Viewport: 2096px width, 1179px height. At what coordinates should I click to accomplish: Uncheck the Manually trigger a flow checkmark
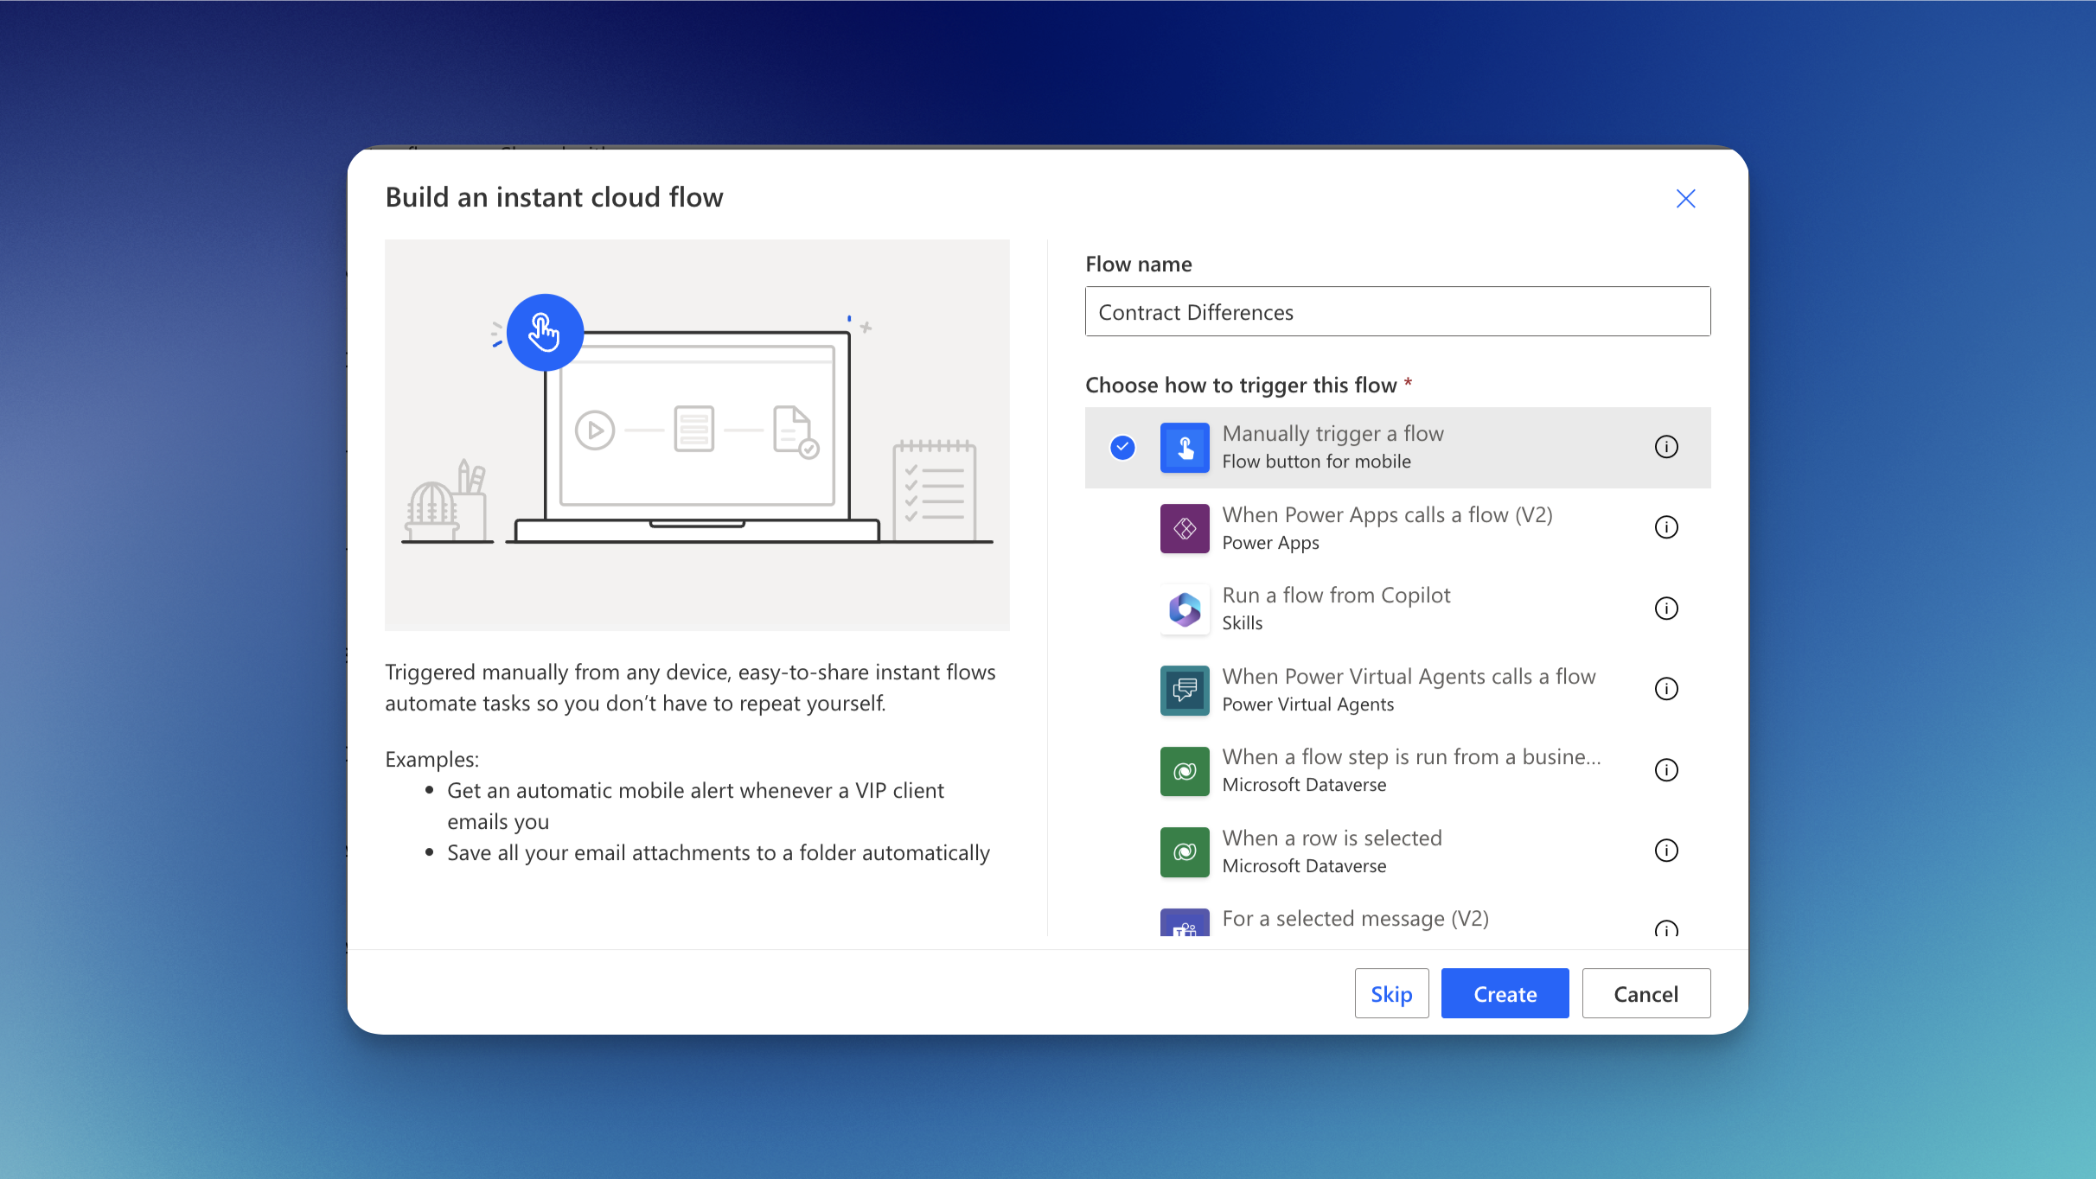pos(1122,447)
